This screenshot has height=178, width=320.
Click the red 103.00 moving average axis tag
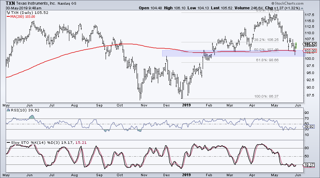[x=310, y=51]
